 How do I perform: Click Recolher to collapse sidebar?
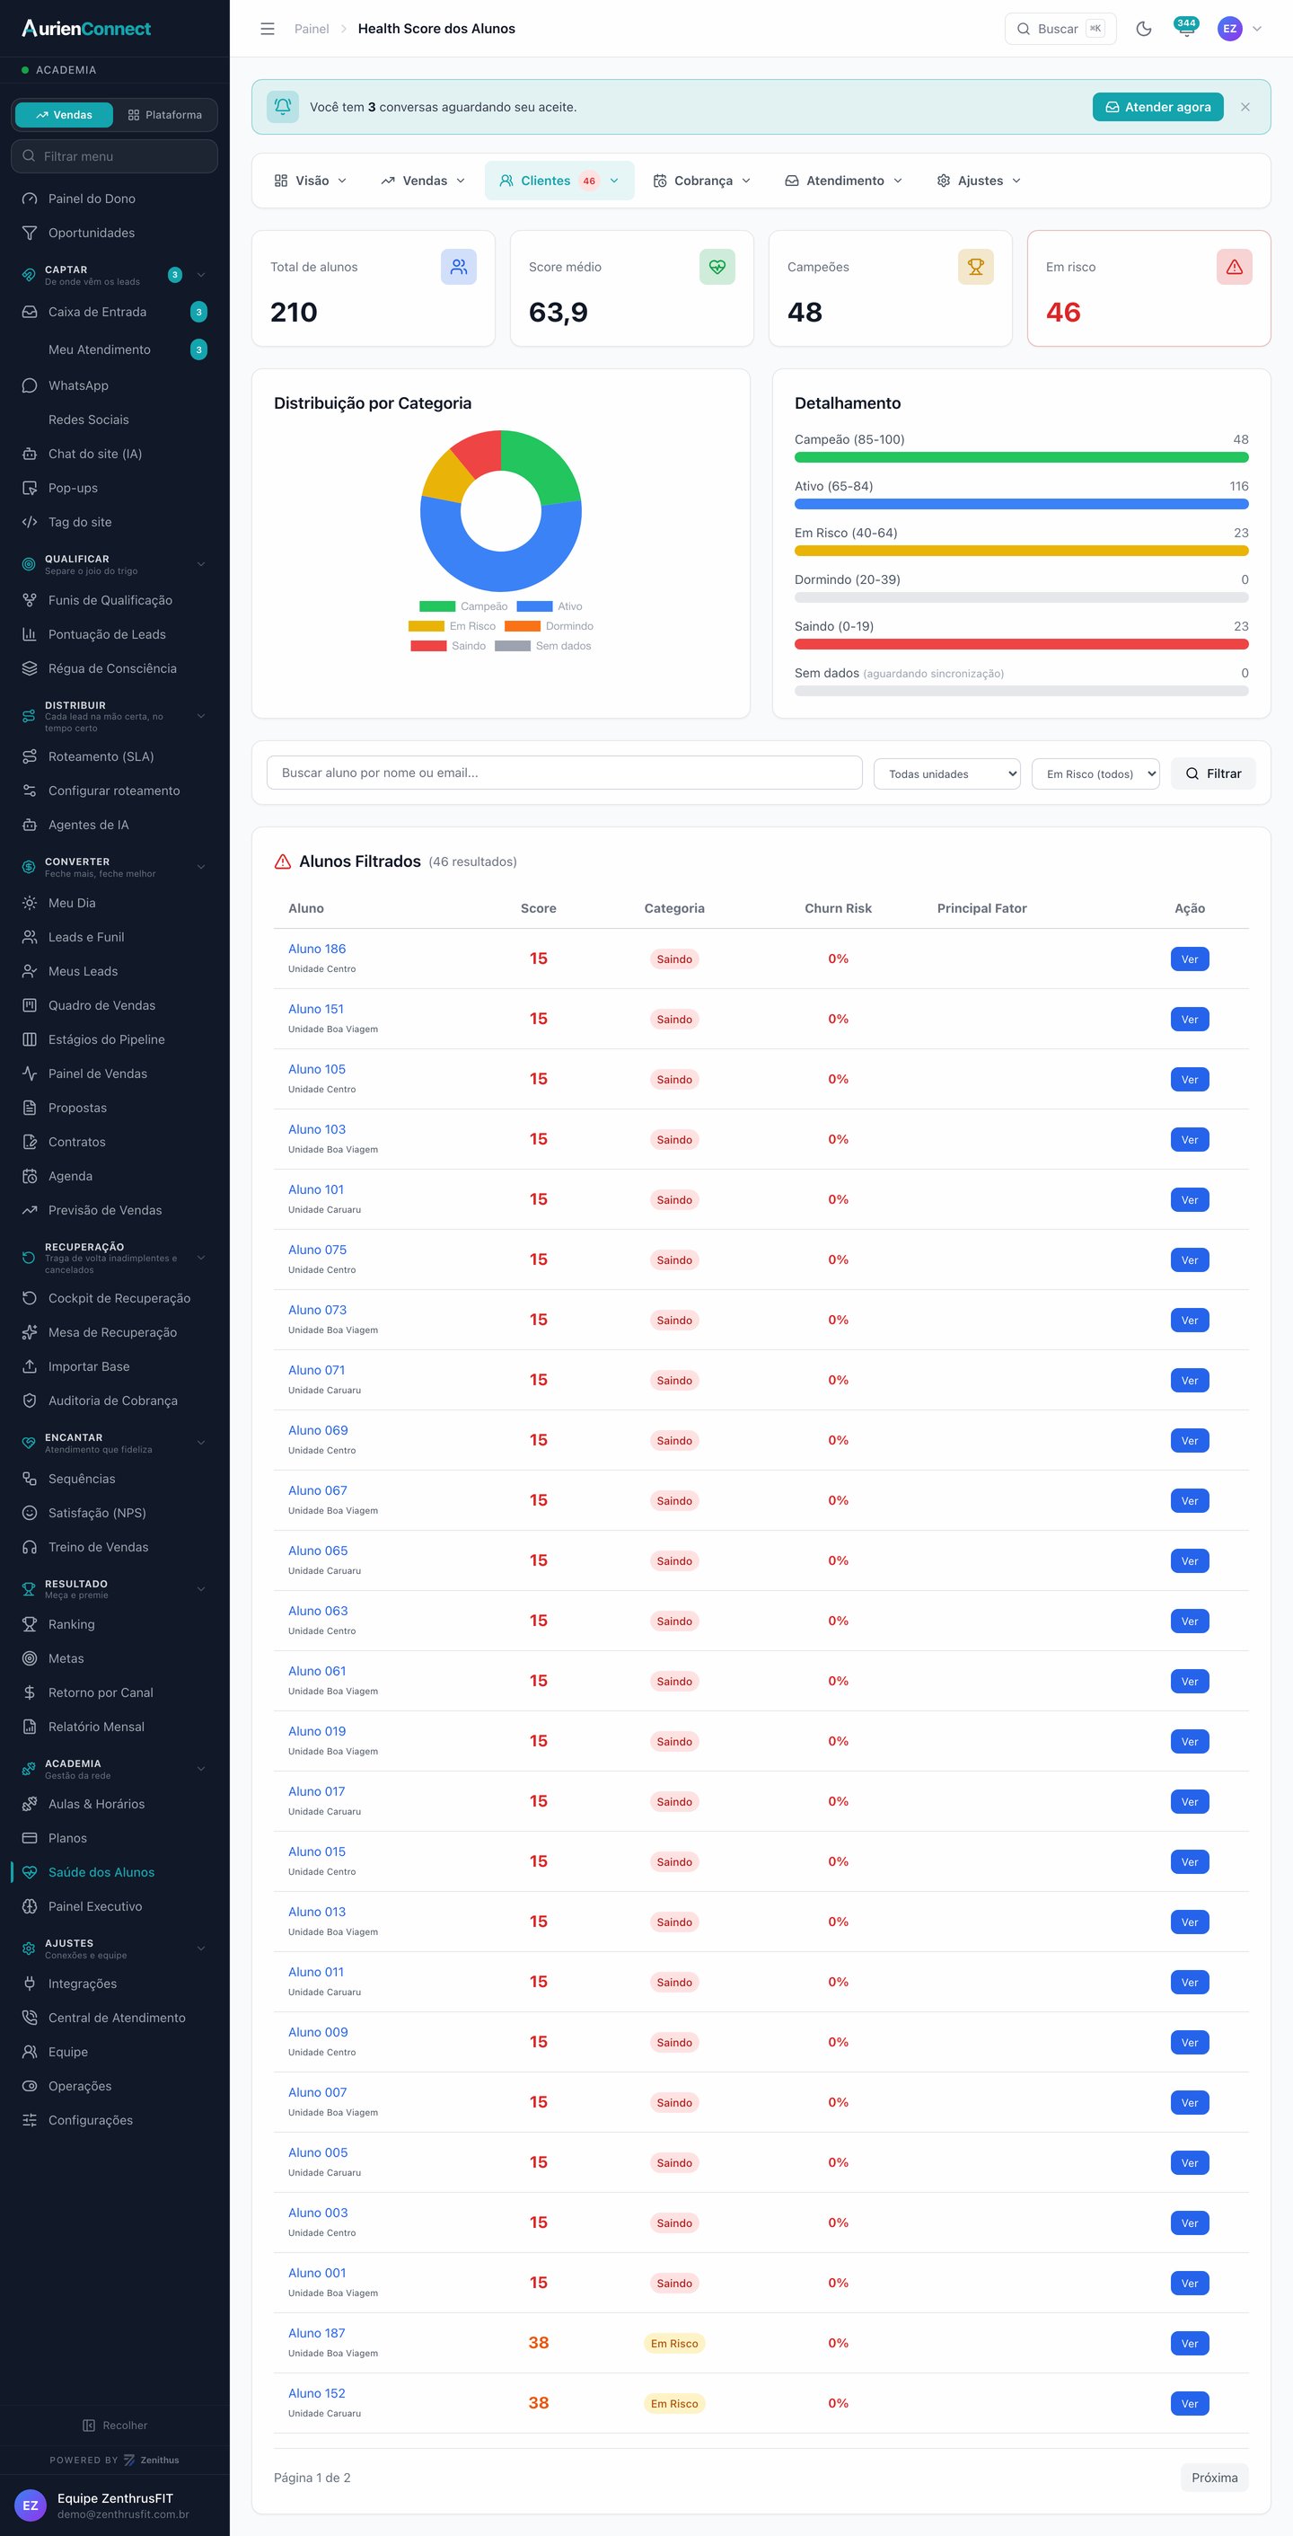(x=115, y=2425)
